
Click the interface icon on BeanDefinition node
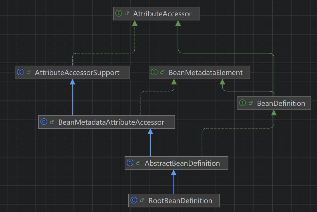pos(242,103)
